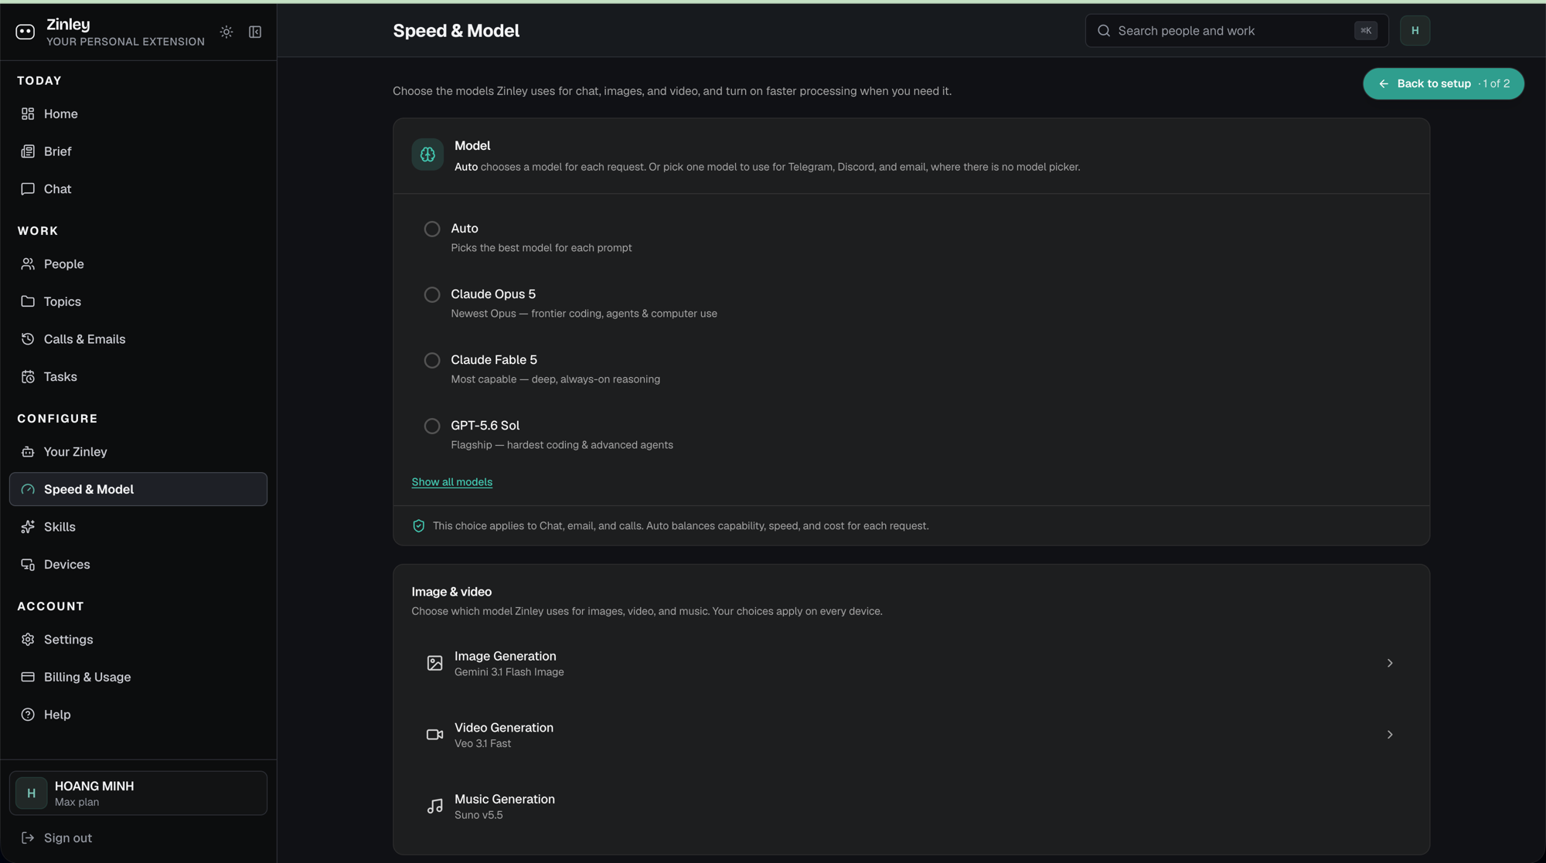Click the Image Generation picture icon

click(435, 663)
